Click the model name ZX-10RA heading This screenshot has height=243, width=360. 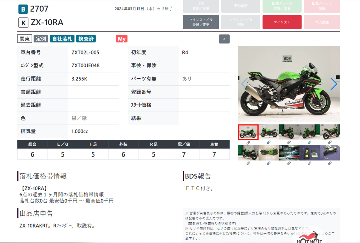[x=47, y=23]
